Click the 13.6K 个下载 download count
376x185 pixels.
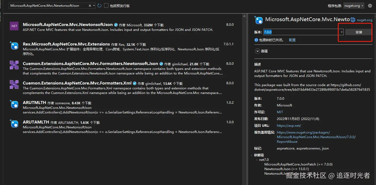[x=173, y=84]
